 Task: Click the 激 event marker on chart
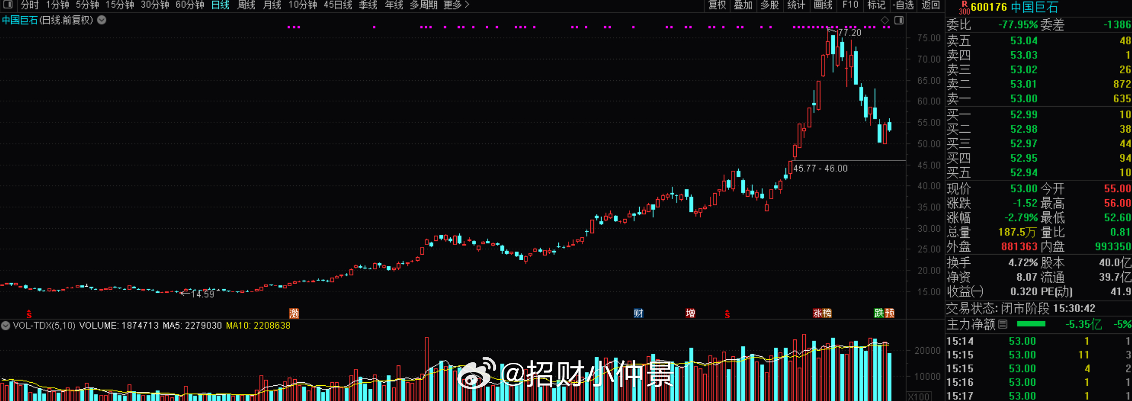294,313
